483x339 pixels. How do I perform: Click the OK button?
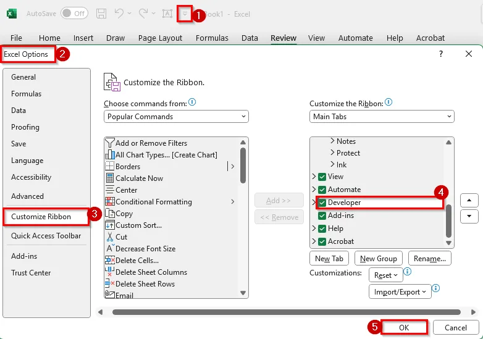click(x=404, y=328)
